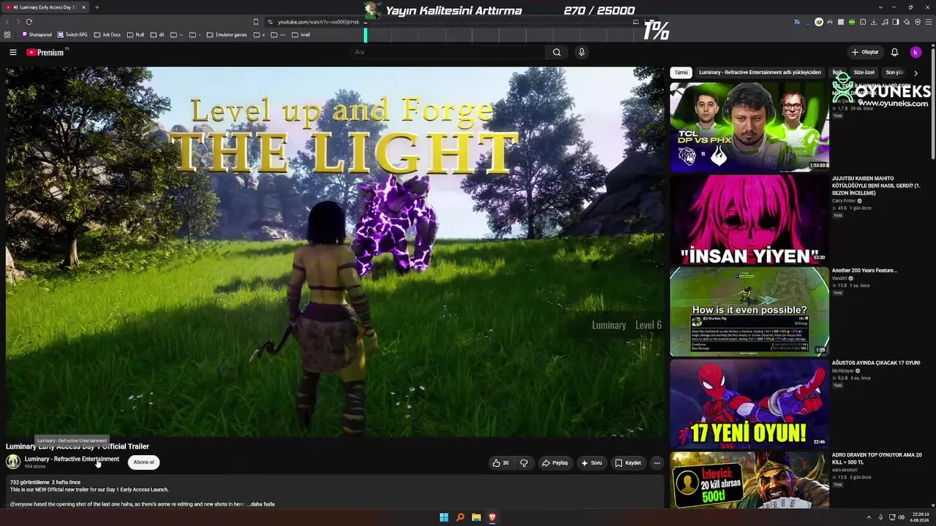This screenshot has width=936, height=526.
Task: Open more actions under the video
Action: point(657,462)
